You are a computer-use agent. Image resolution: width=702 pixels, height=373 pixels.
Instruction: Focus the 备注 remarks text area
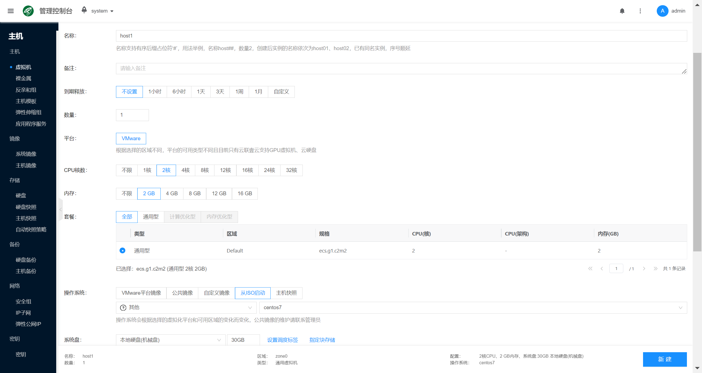click(x=401, y=68)
